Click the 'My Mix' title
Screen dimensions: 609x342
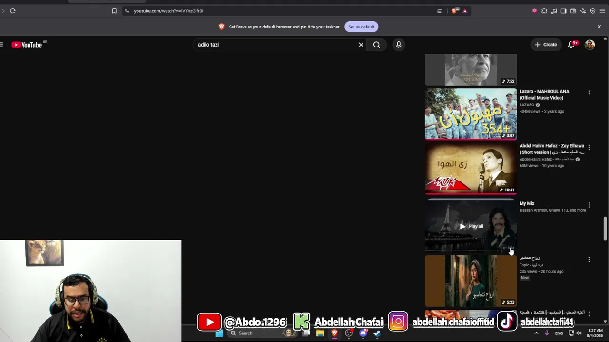527,203
